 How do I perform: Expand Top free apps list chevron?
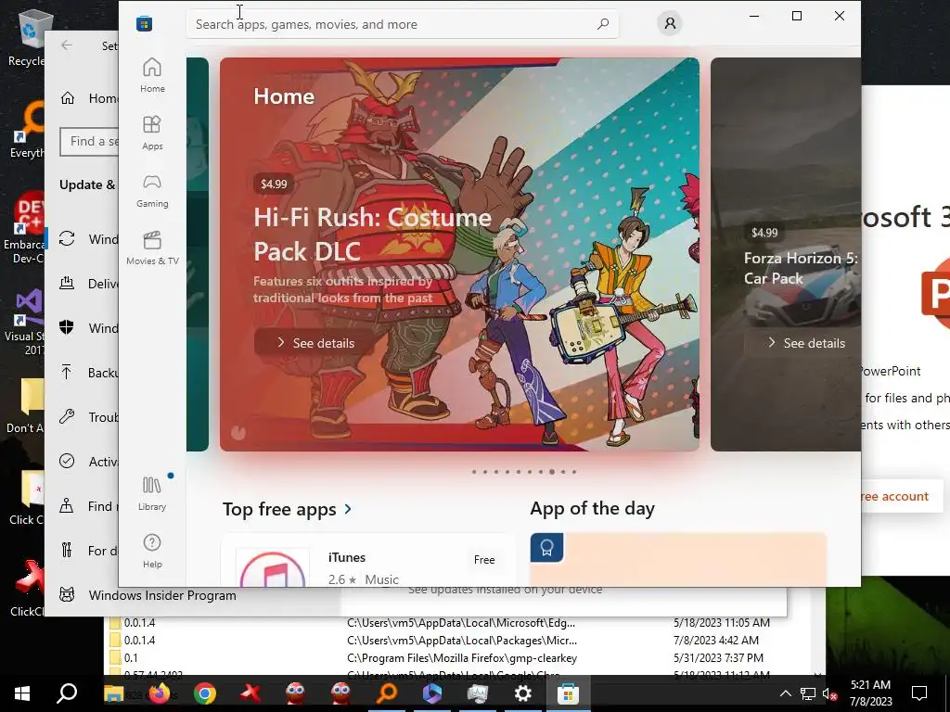(x=348, y=509)
